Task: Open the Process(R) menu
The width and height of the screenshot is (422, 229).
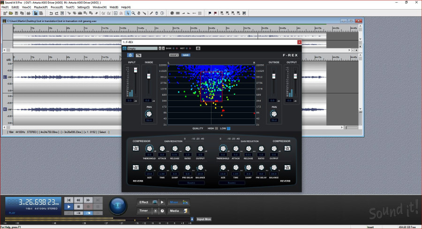Action: click(x=57, y=8)
